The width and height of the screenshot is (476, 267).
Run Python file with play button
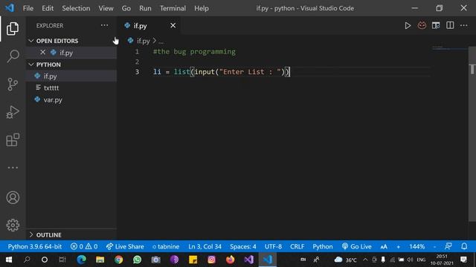[x=408, y=26]
